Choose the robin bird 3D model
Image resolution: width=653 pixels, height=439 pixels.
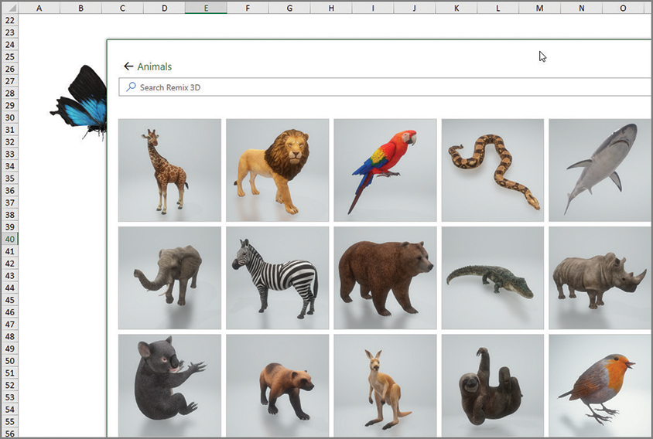(x=600, y=384)
